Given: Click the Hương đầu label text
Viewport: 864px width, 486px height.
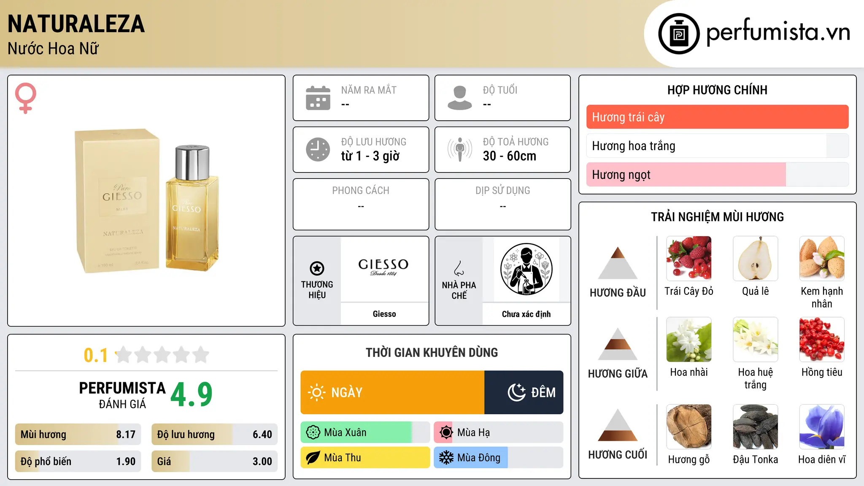Looking at the screenshot, I should tap(618, 293).
